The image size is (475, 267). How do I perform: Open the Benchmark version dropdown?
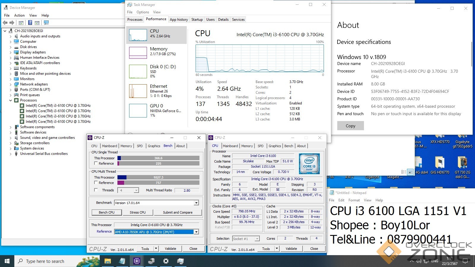click(x=196, y=203)
